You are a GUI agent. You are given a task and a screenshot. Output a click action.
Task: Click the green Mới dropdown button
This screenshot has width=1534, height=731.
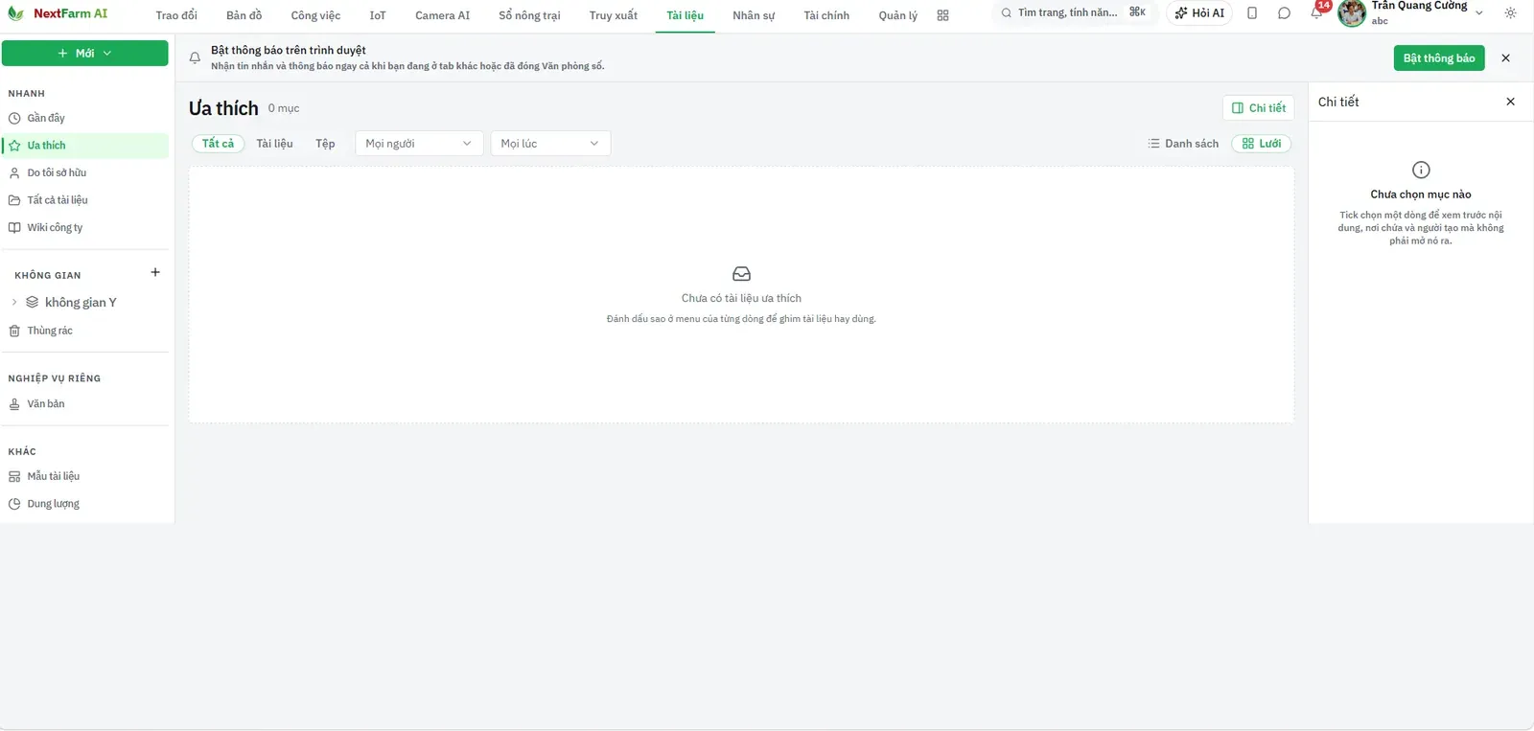coord(85,54)
